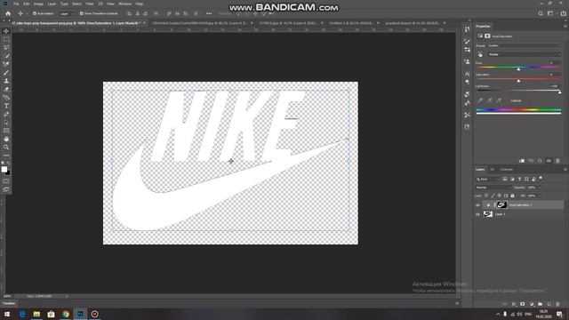Image resolution: width=569 pixels, height=320 pixels.
Task: Click the lock all icon in Layers panel
Action: coord(512,196)
